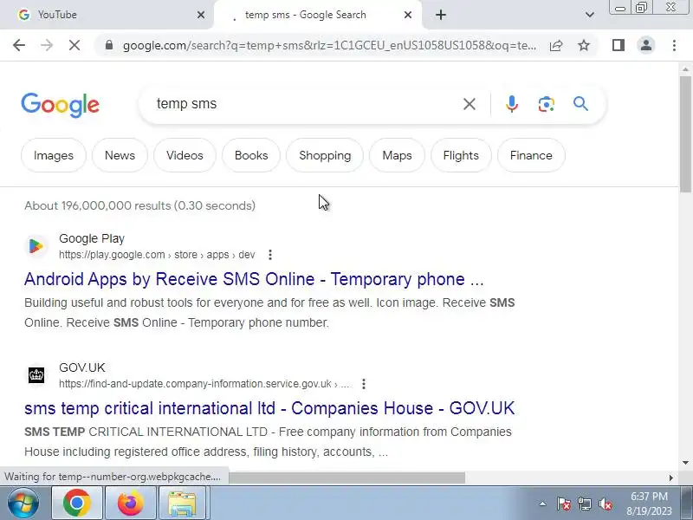The height and width of the screenshot is (520, 693).
Task: Show hidden system tray icons
Action: point(543,504)
